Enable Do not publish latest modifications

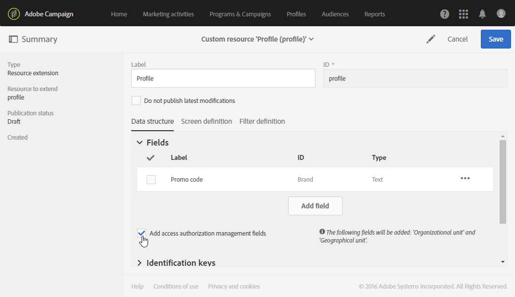pyautogui.click(x=136, y=100)
